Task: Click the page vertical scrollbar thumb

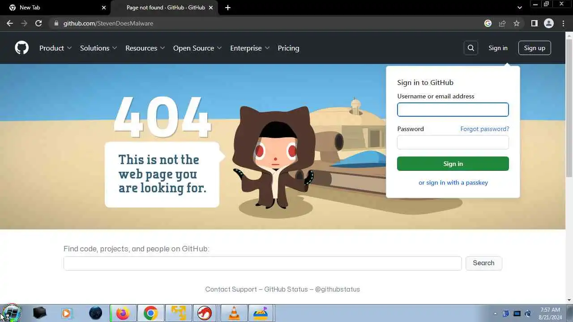Action: [x=569, y=107]
